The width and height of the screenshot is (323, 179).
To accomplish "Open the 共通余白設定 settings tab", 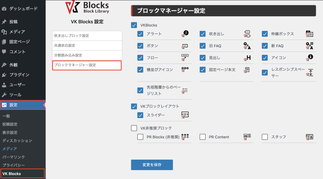I will tap(87, 46).
